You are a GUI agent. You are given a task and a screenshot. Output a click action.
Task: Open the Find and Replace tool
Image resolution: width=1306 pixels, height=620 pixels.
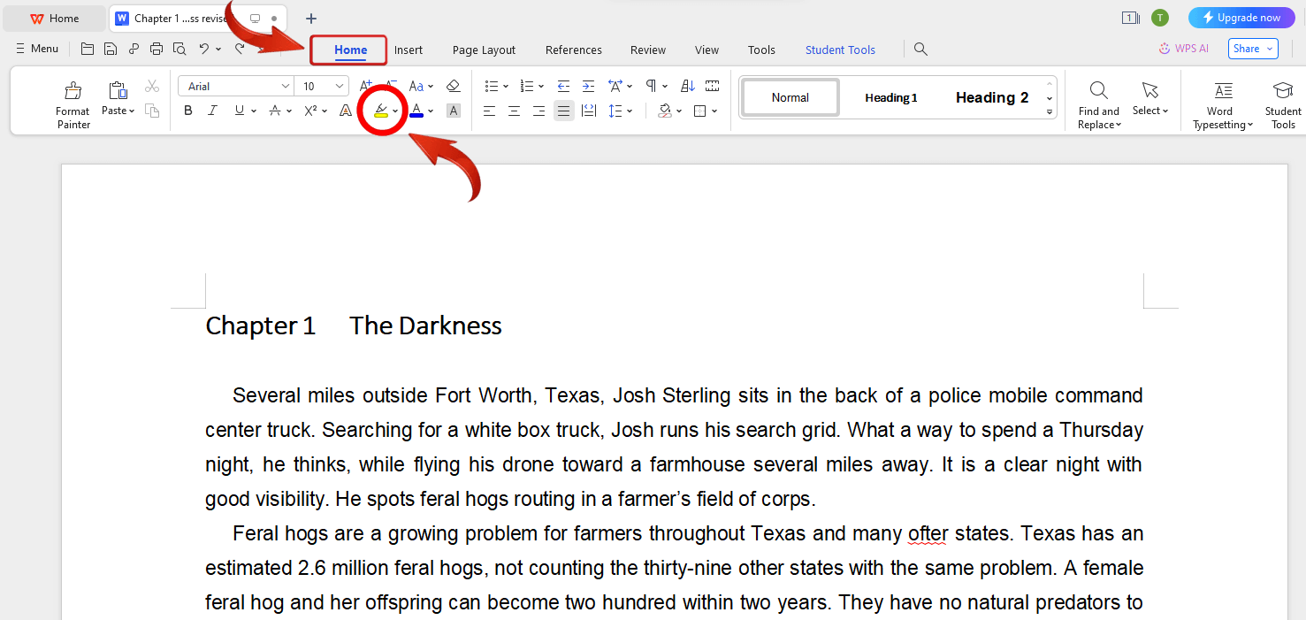click(x=1098, y=104)
